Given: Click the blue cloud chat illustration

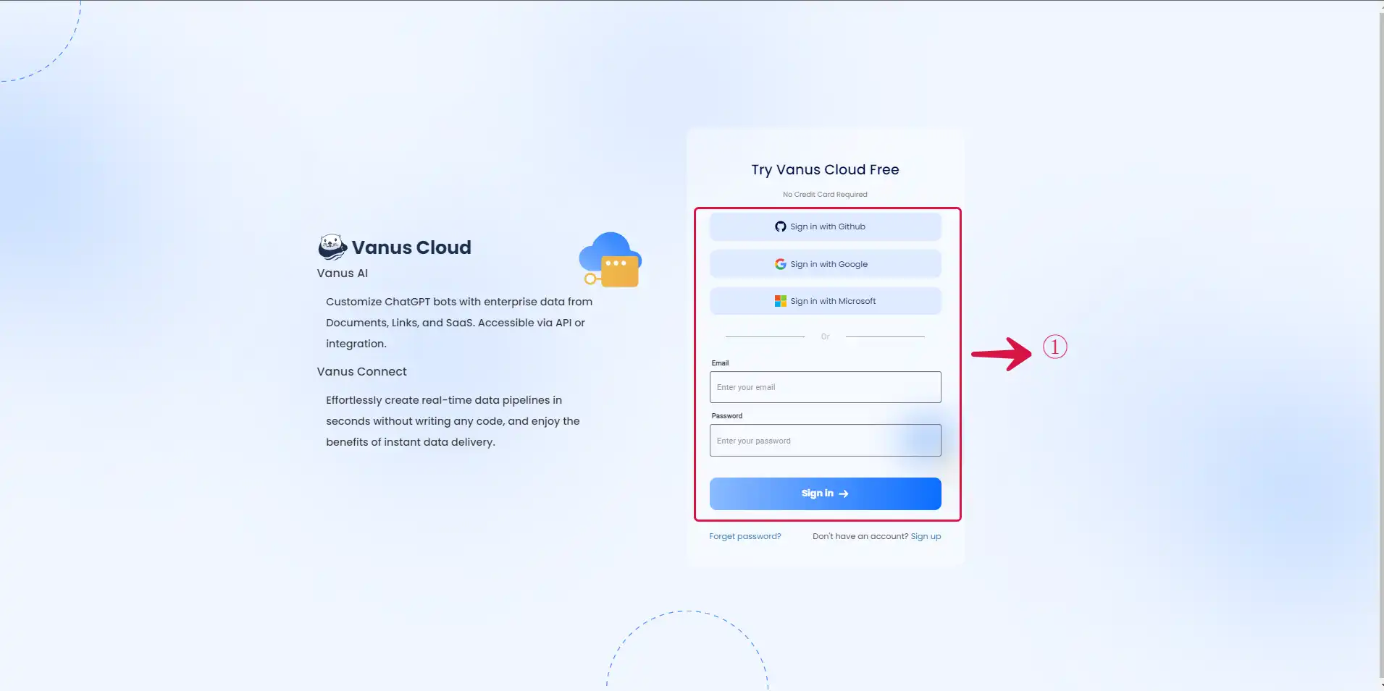Looking at the screenshot, I should 610,259.
